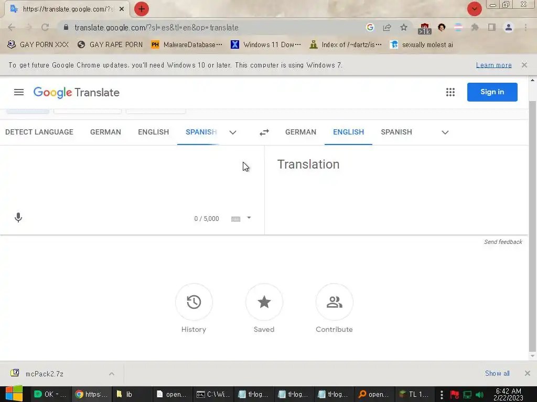The image size is (537, 402).
Task: Click the Google icon in address bar
Action: [370, 27]
